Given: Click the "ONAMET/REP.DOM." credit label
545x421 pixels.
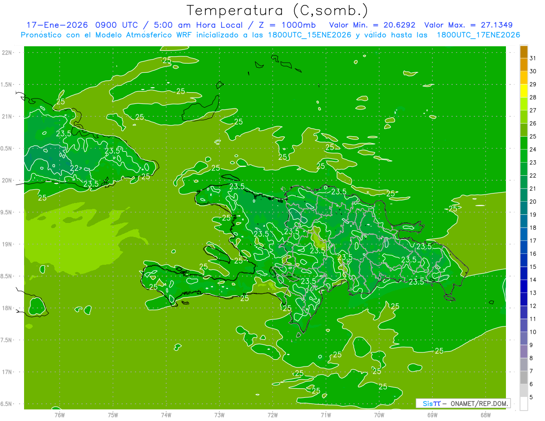Looking at the screenshot, I should [x=480, y=403].
